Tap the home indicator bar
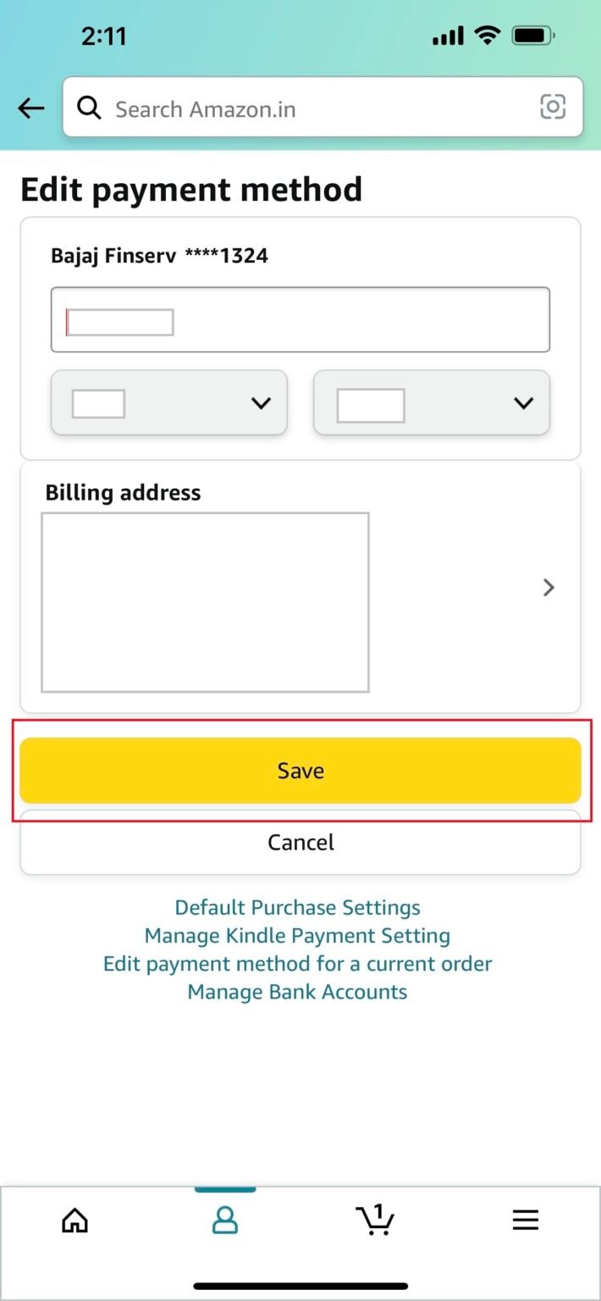 tap(300, 1282)
